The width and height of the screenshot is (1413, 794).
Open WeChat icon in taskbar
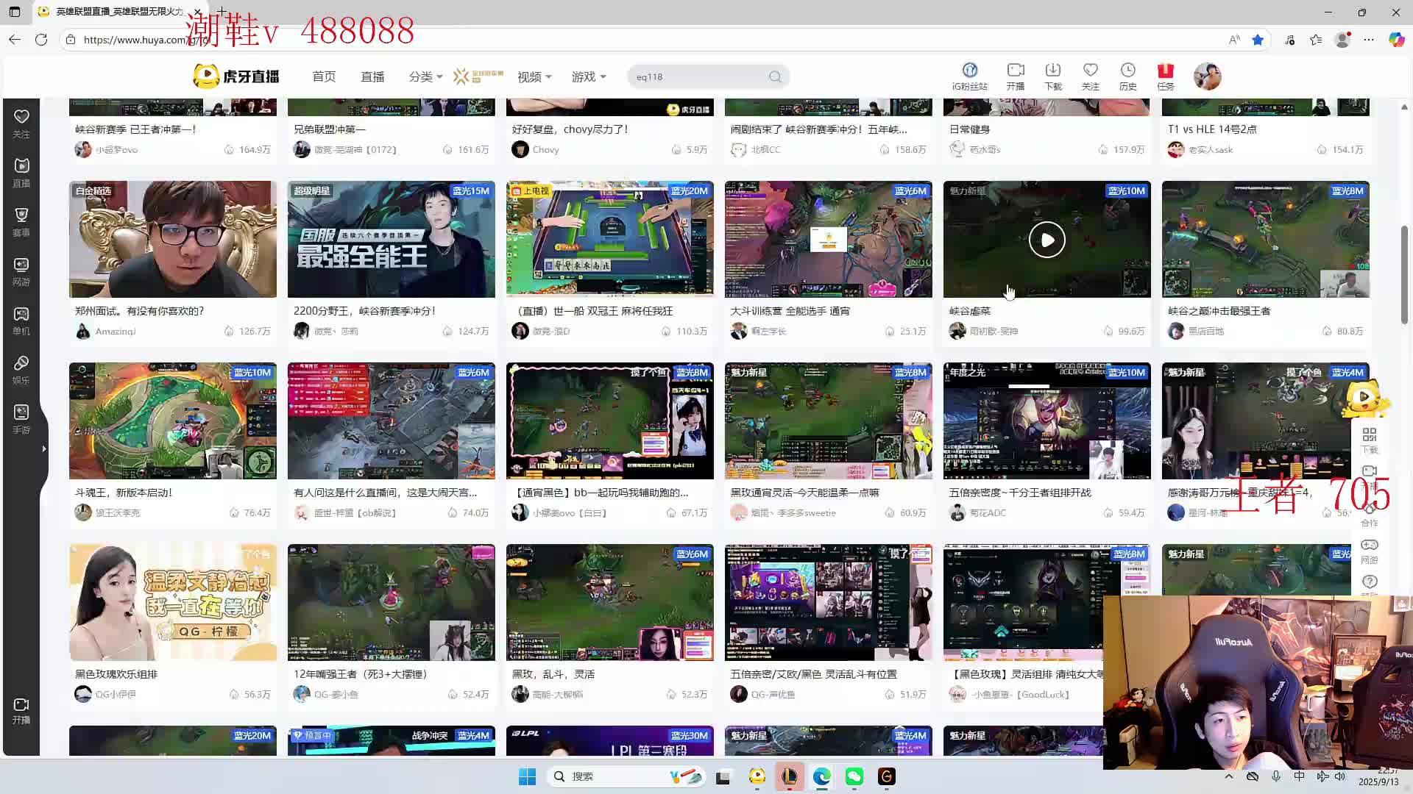pos(854,776)
